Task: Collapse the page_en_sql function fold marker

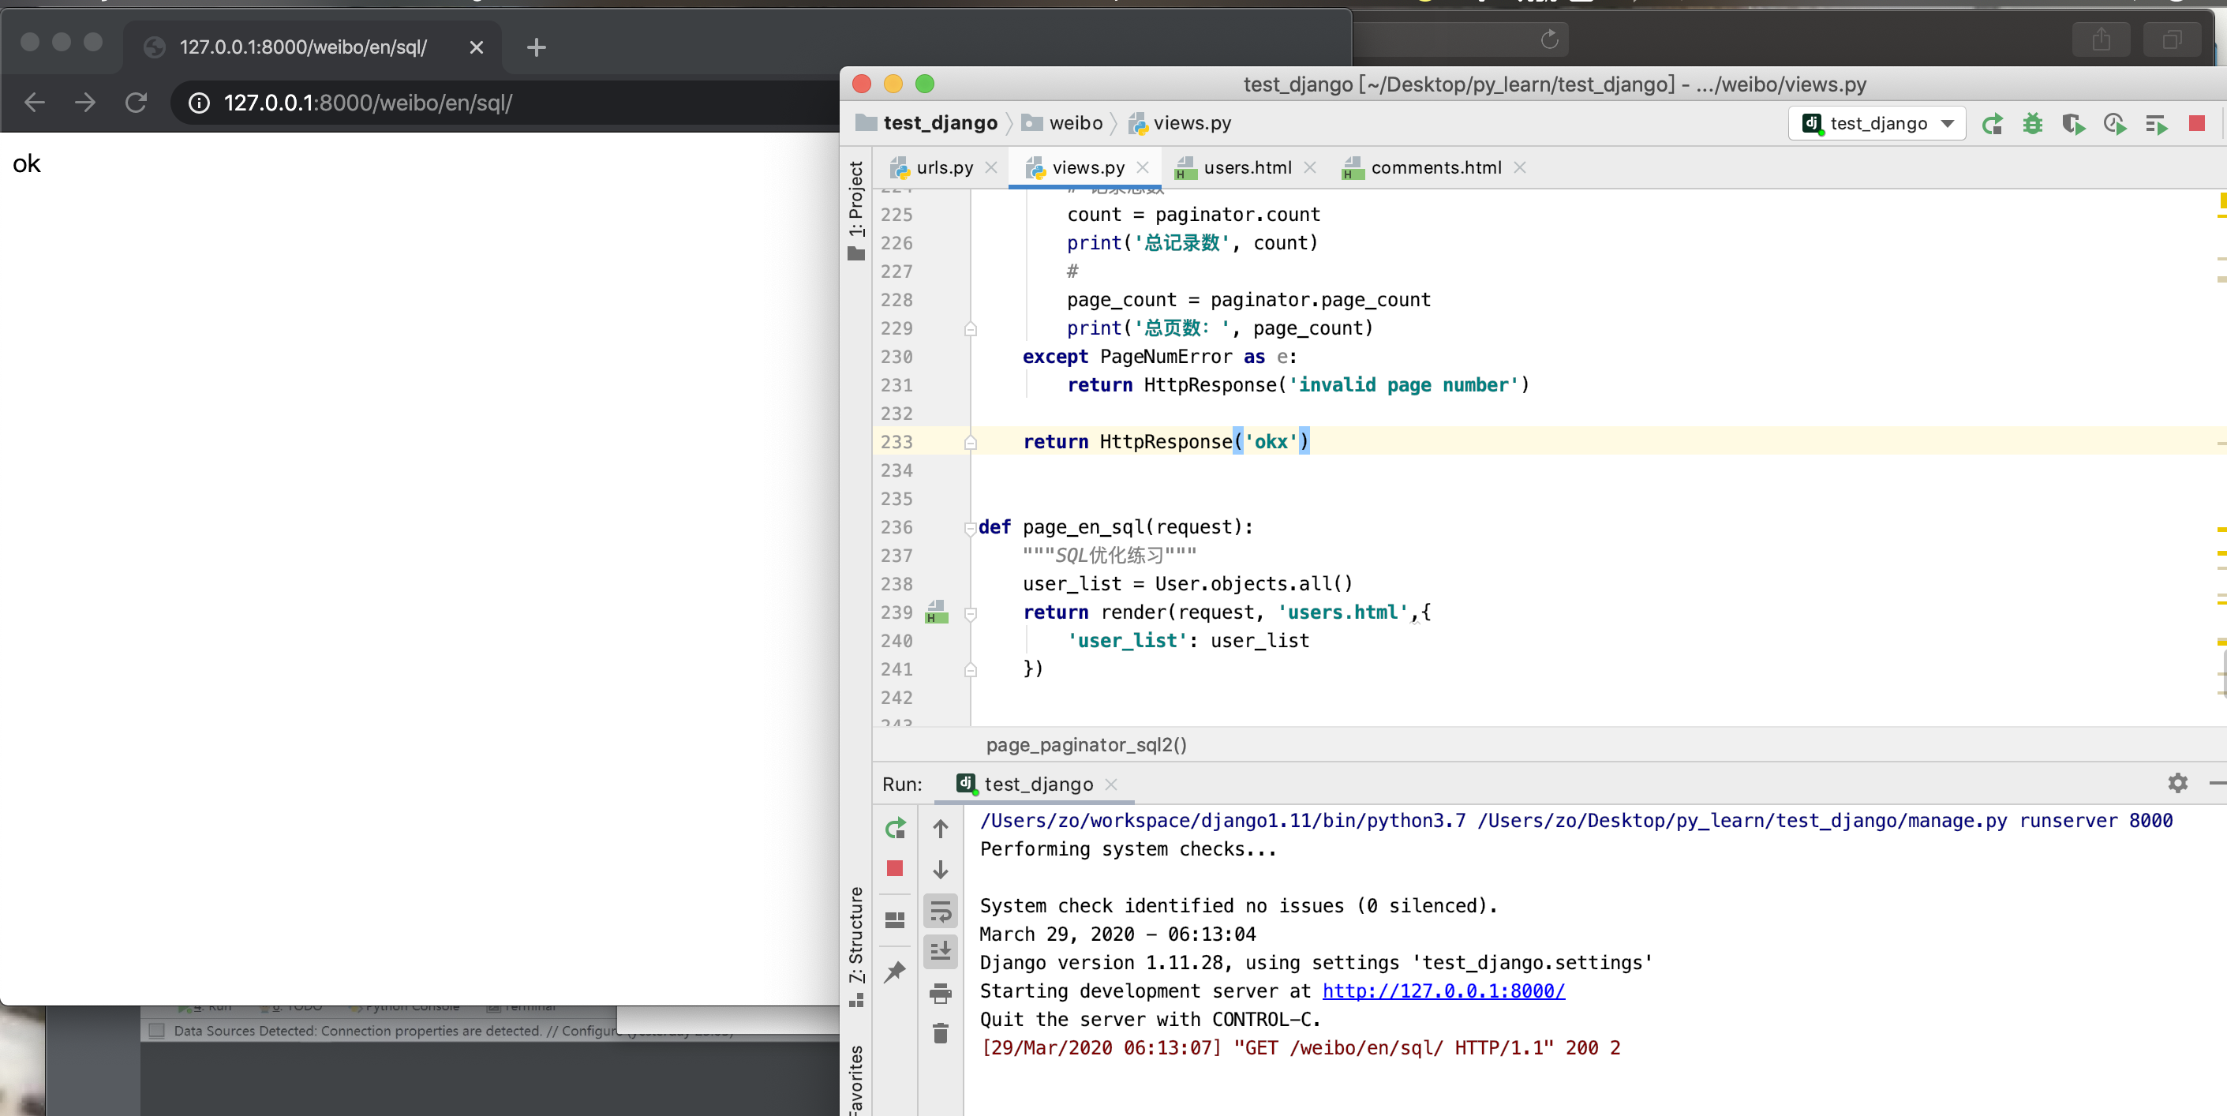Action: point(970,528)
